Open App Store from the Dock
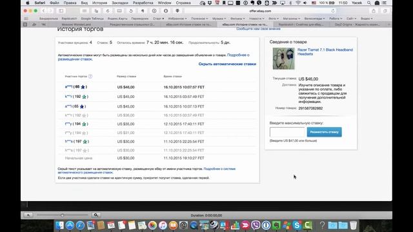The height and width of the screenshot is (232, 413). [70, 226]
